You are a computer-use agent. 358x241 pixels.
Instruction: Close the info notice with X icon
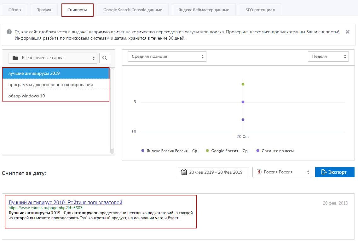click(348, 32)
